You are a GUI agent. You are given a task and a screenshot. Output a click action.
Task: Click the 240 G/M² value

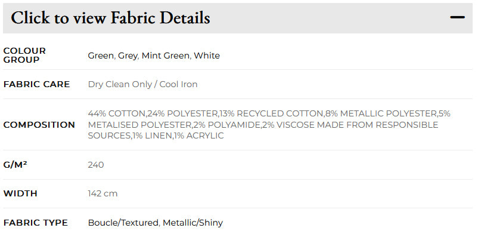tap(96, 165)
